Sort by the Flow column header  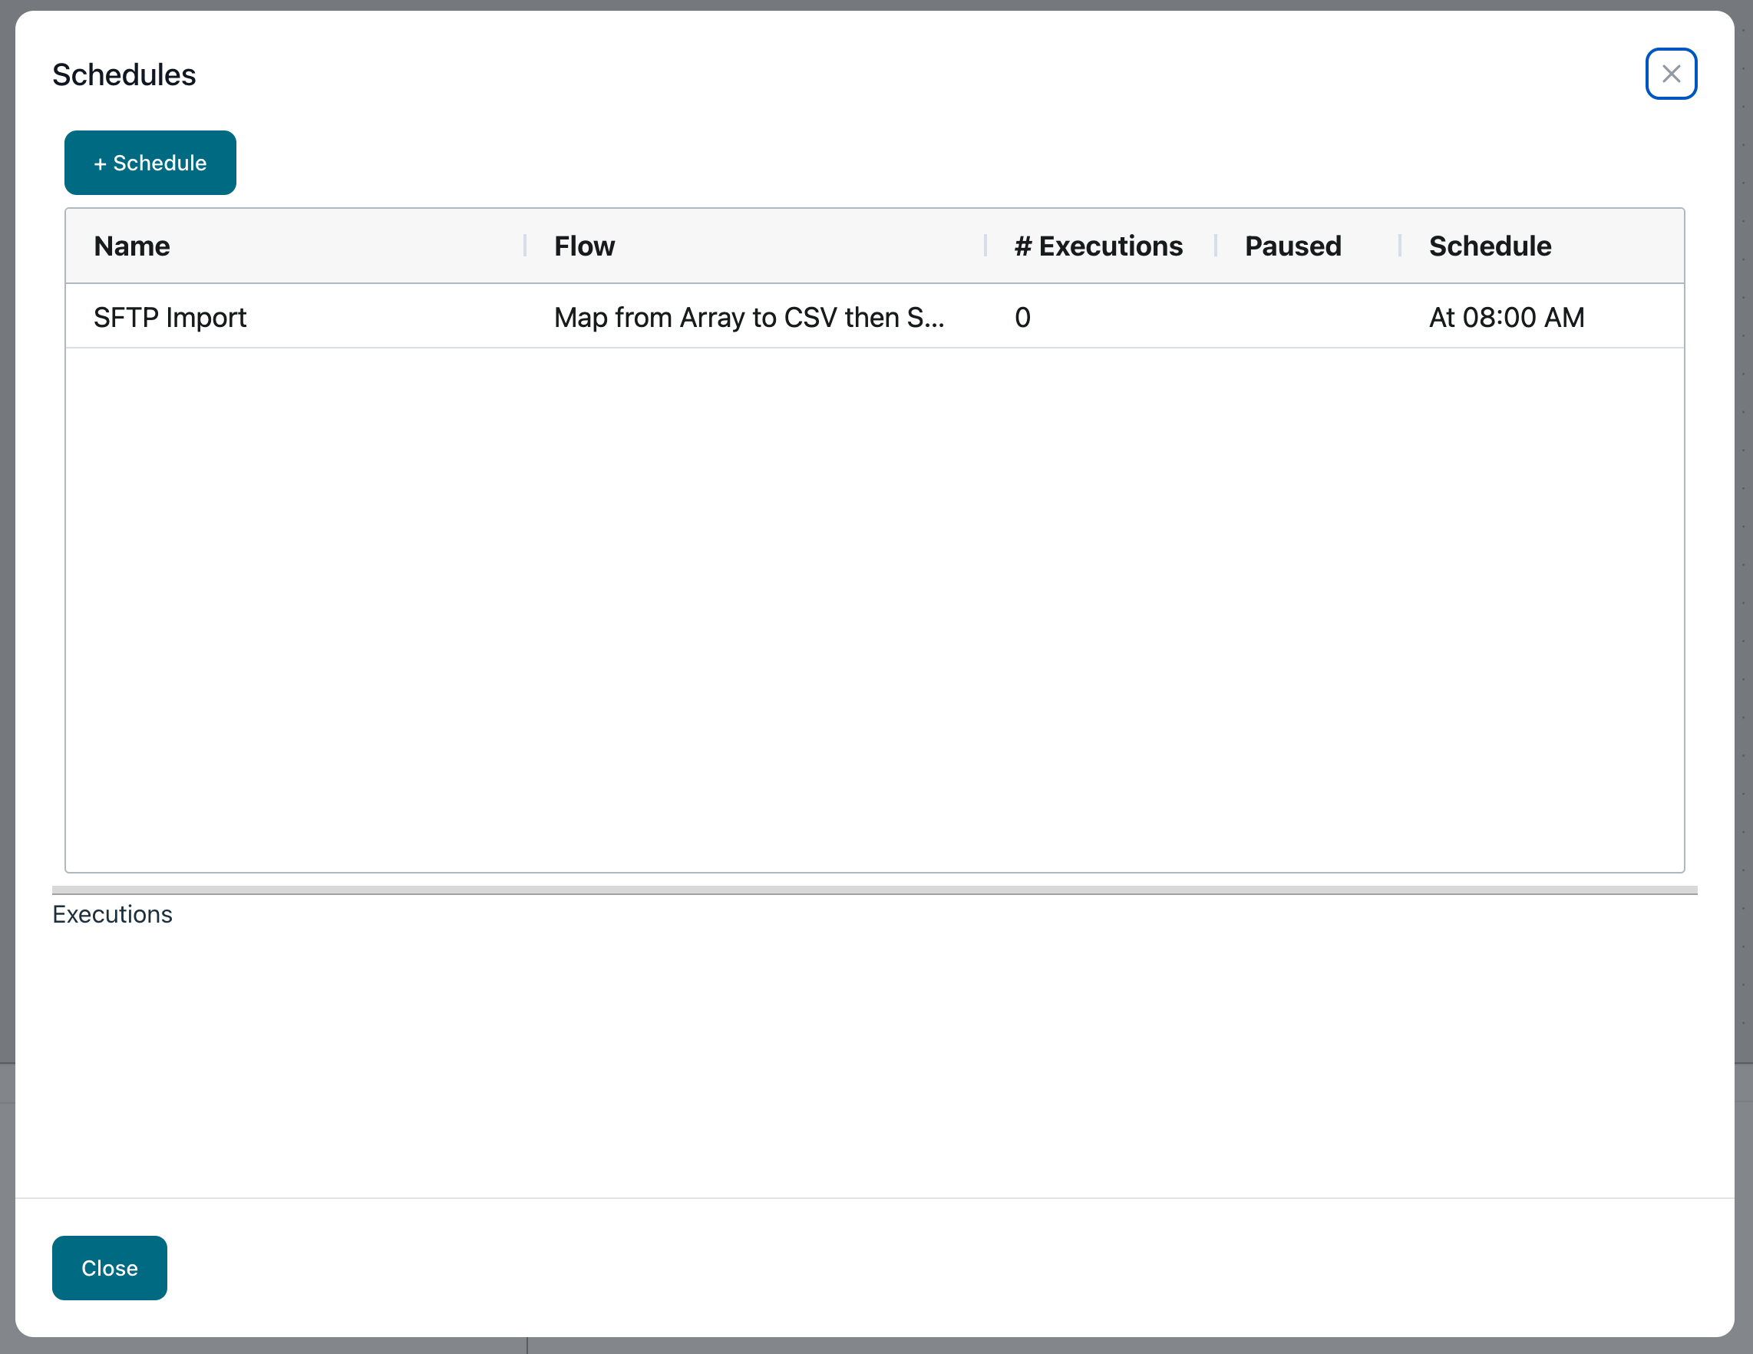(x=584, y=246)
